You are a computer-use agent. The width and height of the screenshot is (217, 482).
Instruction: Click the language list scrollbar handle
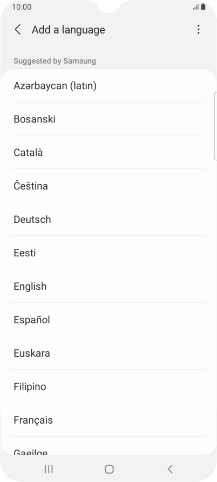215,126
